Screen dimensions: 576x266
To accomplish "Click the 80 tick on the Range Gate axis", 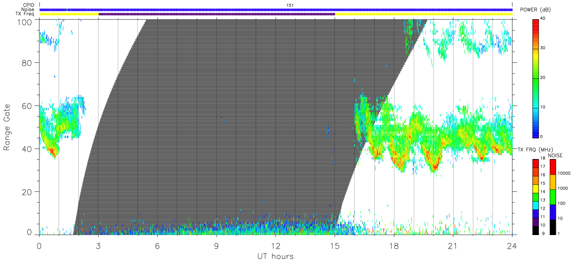I will pos(26,62).
